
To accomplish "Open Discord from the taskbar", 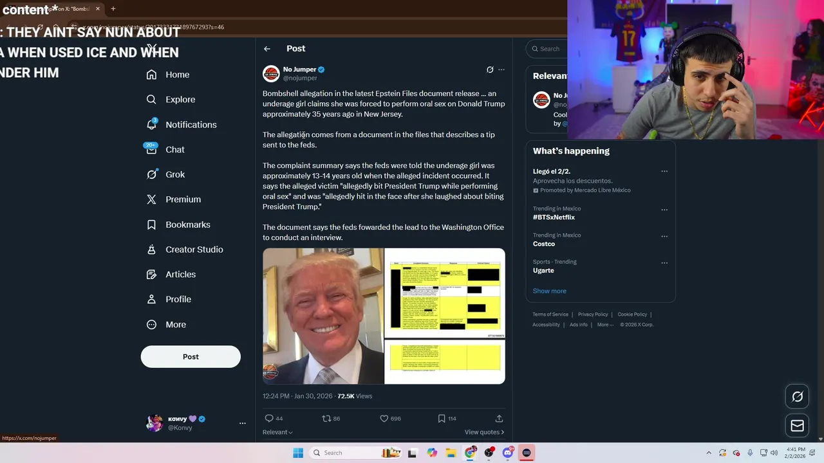I will click(x=508, y=453).
